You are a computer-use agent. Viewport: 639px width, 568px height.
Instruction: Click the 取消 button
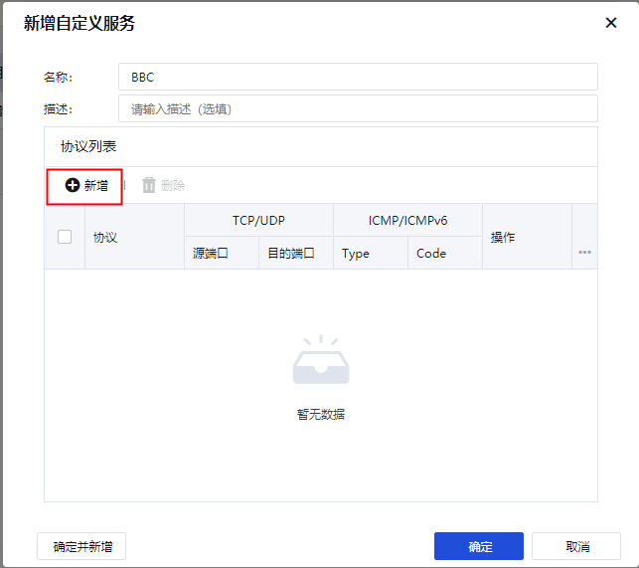(576, 546)
